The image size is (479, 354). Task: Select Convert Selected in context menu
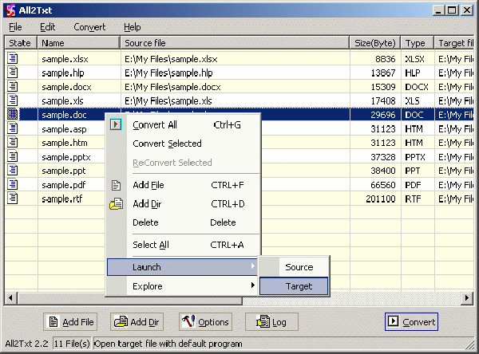coord(167,144)
